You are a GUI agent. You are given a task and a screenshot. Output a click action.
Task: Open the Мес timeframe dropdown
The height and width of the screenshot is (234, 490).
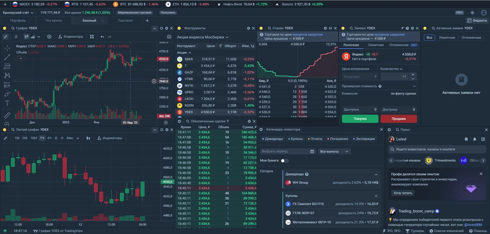click(x=73, y=138)
